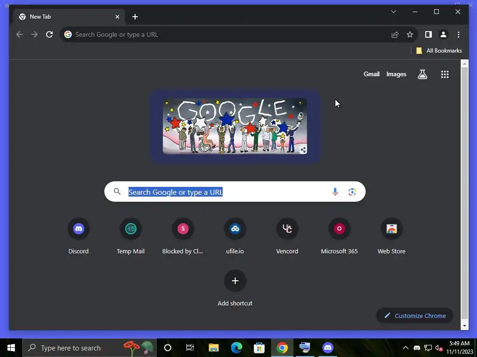Share this page via the share icon
Image resolution: width=477 pixels, height=357 pixels.
[395, 34]
